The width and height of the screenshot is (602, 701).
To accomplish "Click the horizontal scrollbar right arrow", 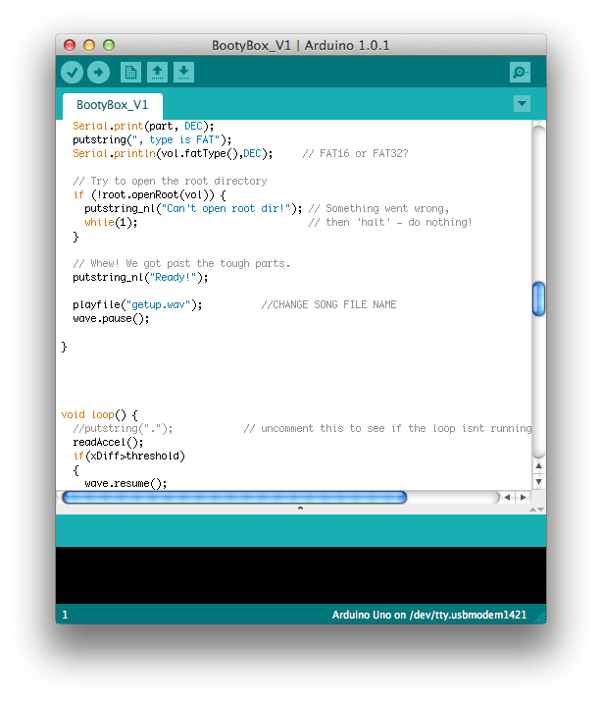I will click(523, 497).
